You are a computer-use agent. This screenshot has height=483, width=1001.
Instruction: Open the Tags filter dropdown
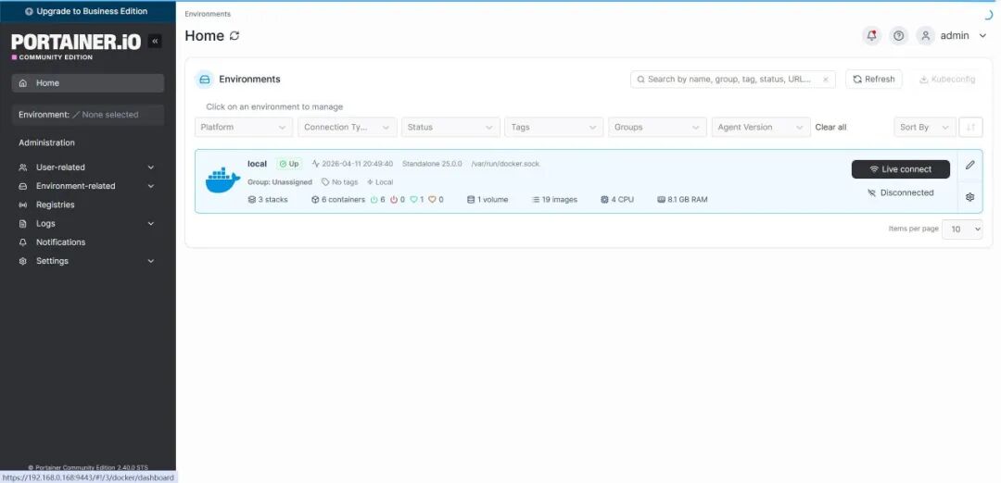(x=554, y=127)
